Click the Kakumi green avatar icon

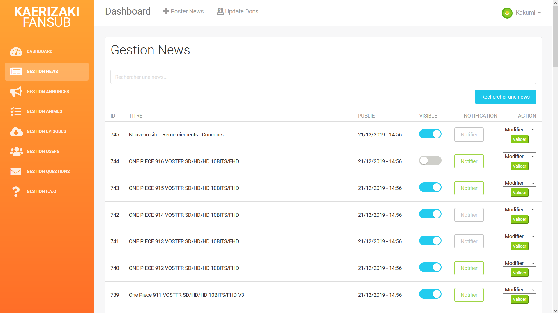(507, 13)
